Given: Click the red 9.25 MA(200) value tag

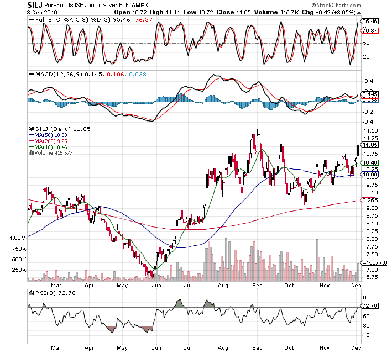Looking at the screenshot, I should tap(369, 200).
